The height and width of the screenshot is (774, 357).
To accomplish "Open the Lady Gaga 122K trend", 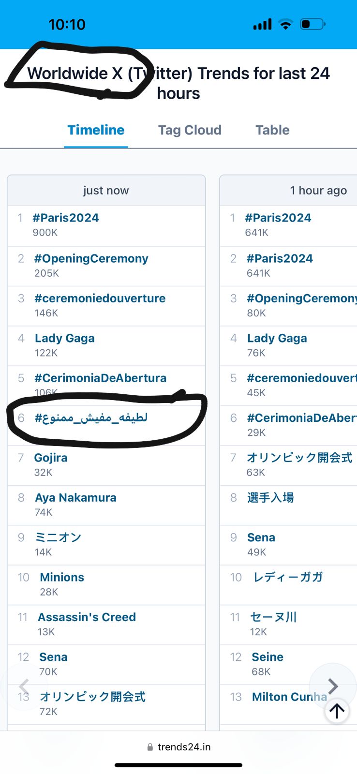I will 65,339.
